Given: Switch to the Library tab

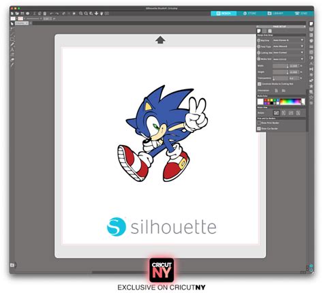Looking at the screenshot, I should click(x=275, y=14).
